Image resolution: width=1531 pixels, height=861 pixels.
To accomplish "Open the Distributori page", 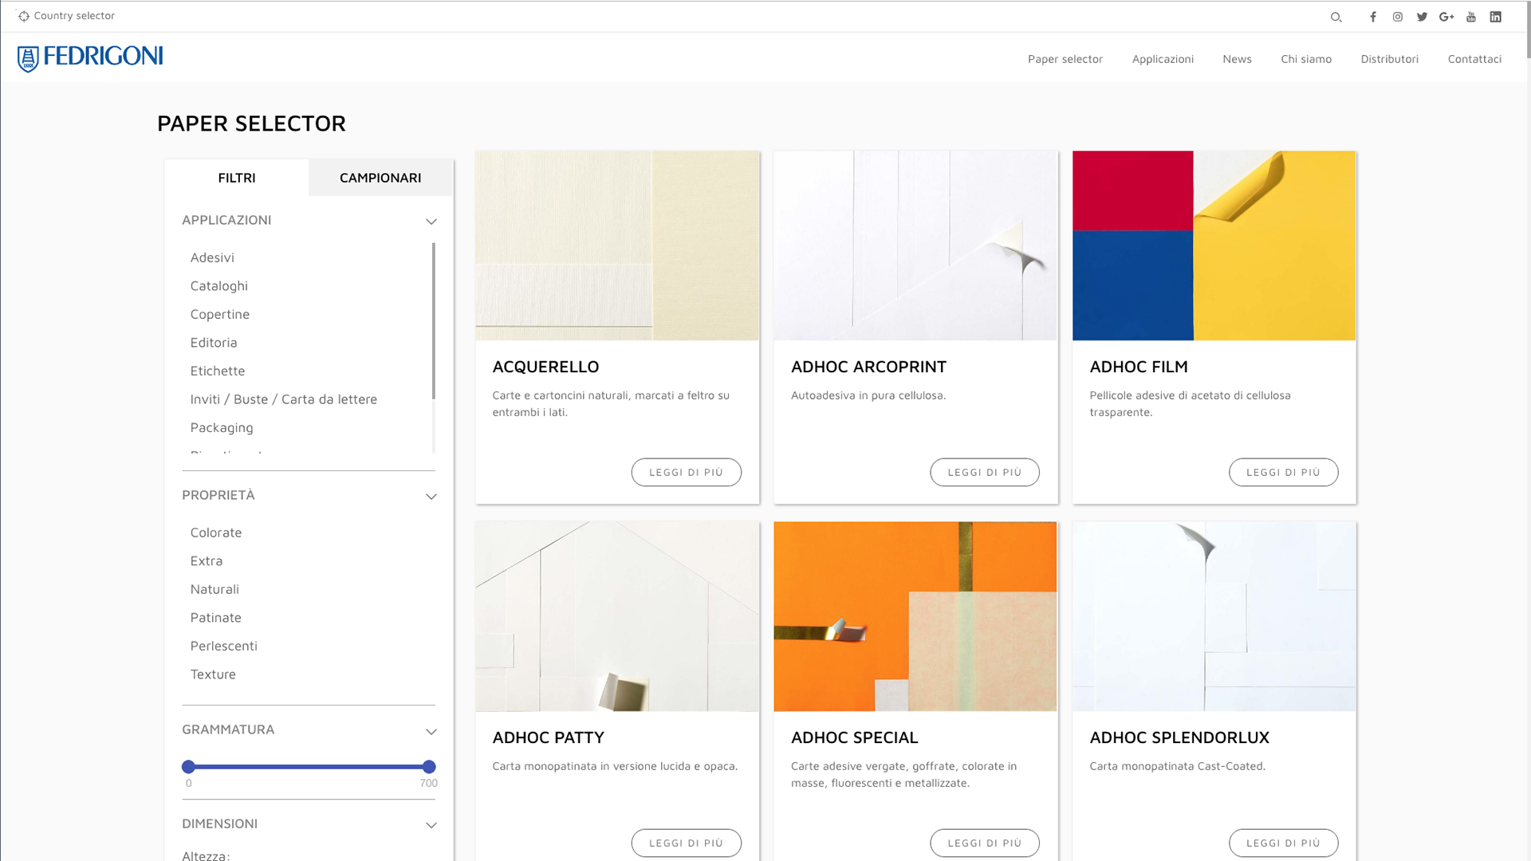I will point(1389,59).
